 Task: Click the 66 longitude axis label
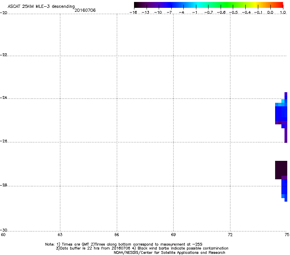117,235
